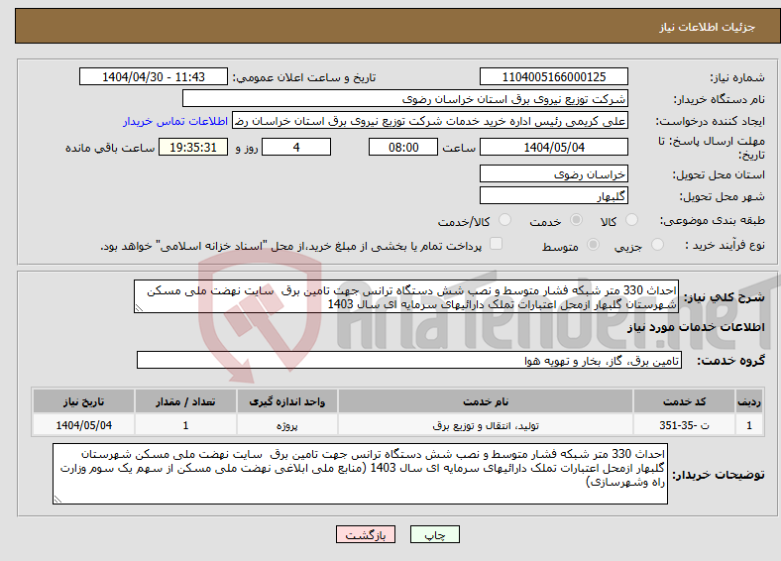Image resolution: width=781 pixels, height=561 pixels.
Task: Click the تعداد / مقدار column header
Action: (185, 401)
